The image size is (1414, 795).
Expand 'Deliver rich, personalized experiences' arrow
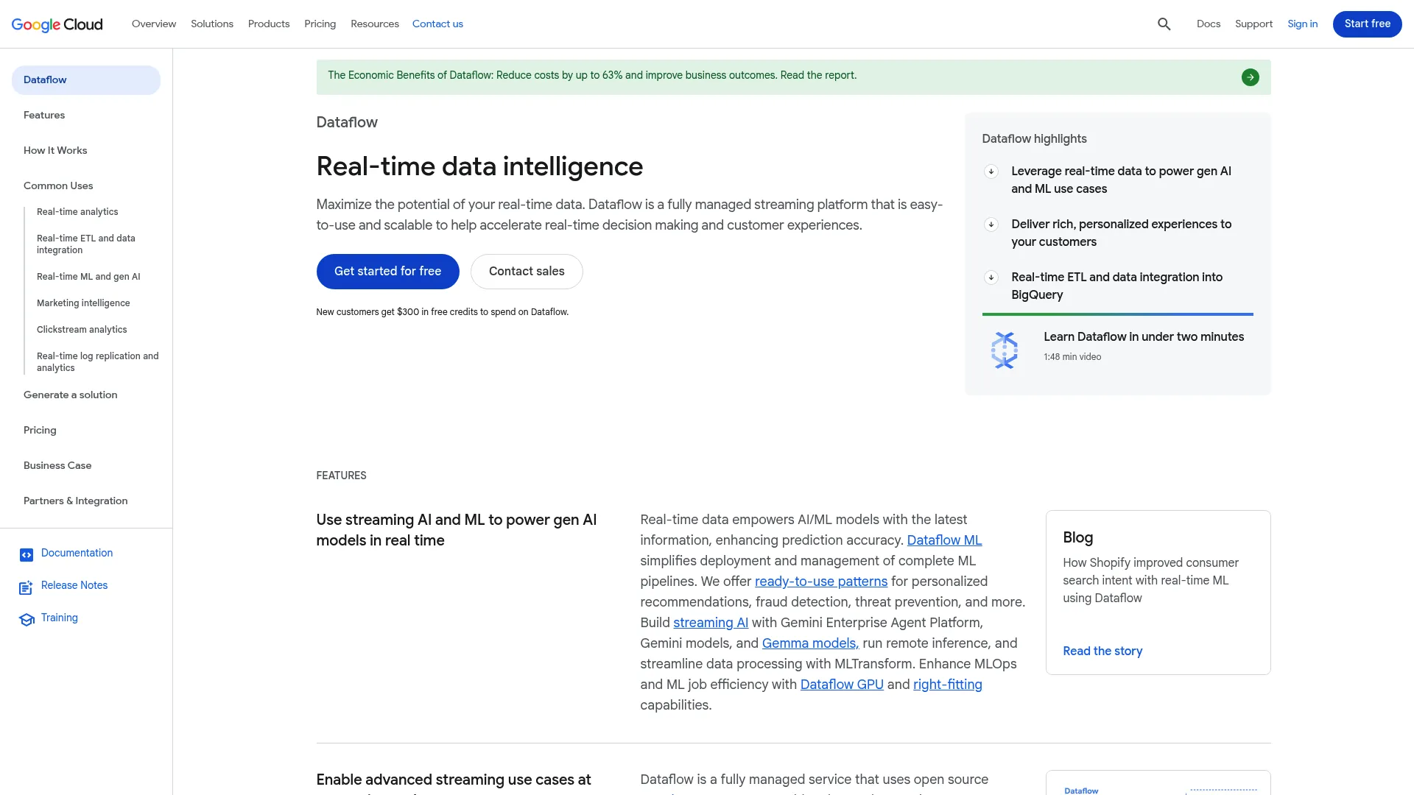click(x=991, y=225)
